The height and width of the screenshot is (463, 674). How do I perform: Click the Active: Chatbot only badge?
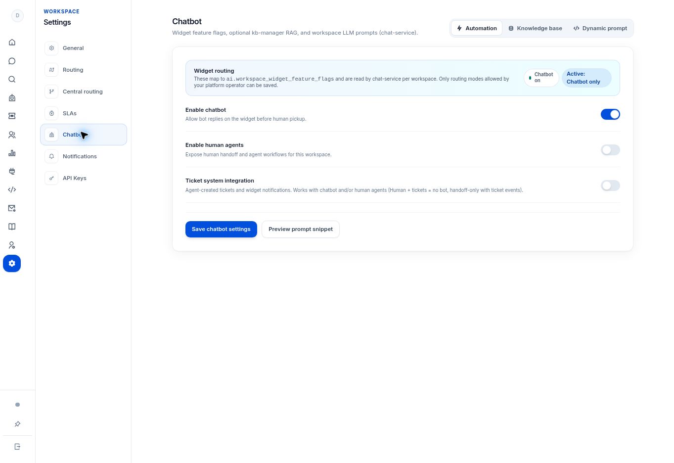point(586,78)
